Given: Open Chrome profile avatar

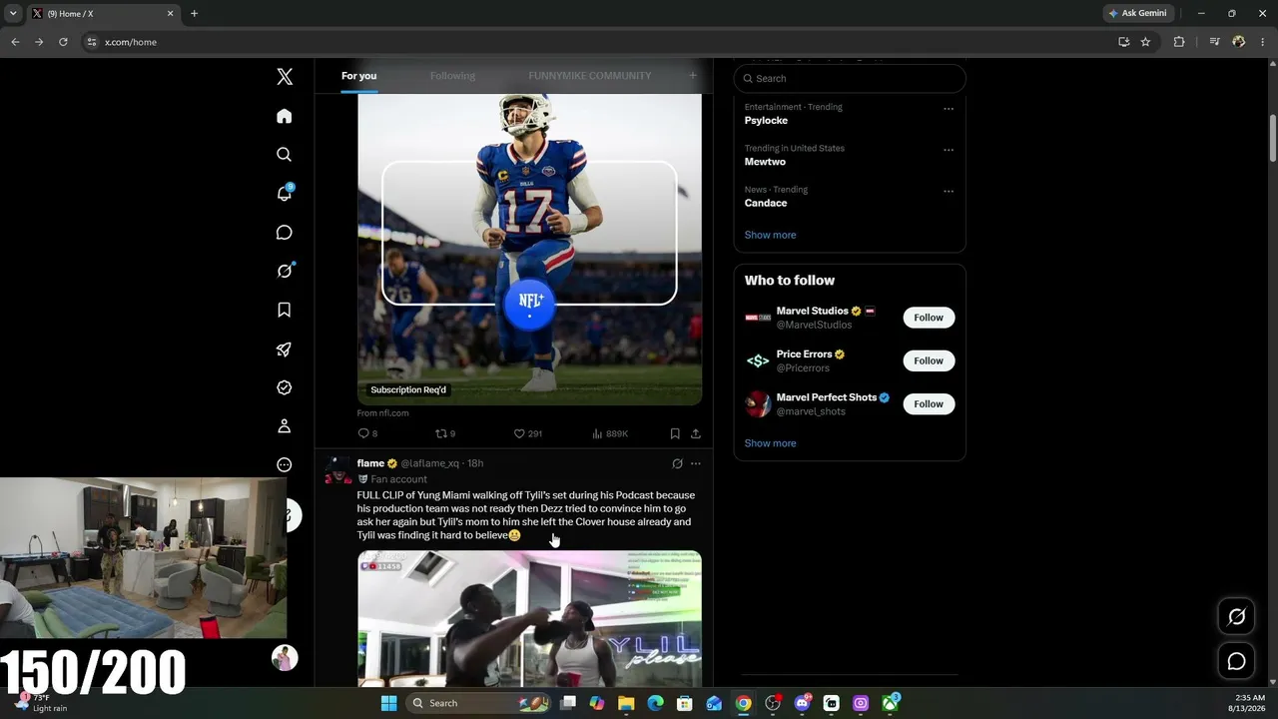Looking at the screenshot, I should (1239, 42).
